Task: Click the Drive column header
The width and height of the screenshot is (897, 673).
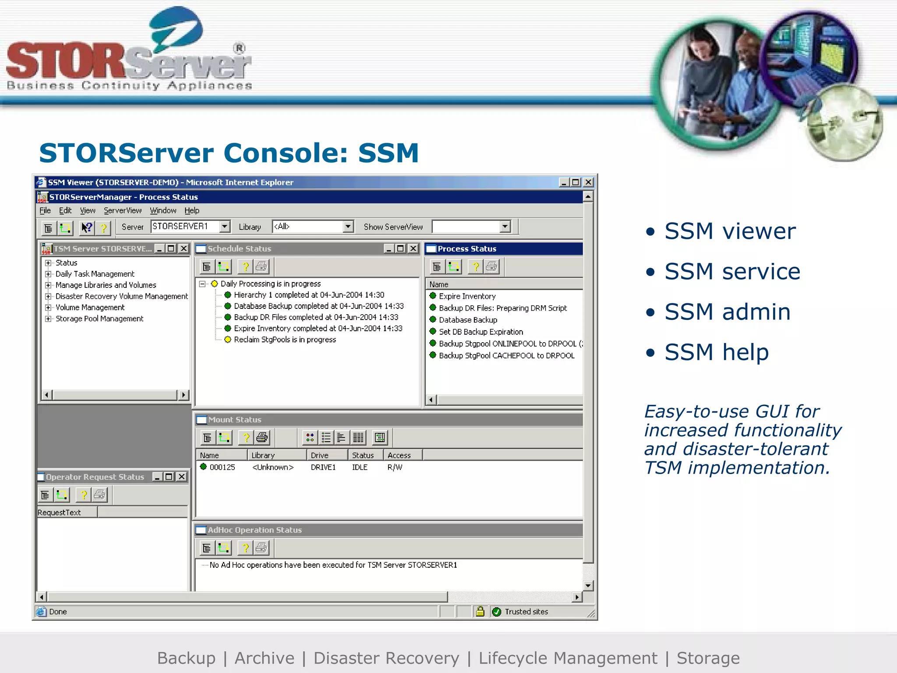Action: [x=327, y=455]
